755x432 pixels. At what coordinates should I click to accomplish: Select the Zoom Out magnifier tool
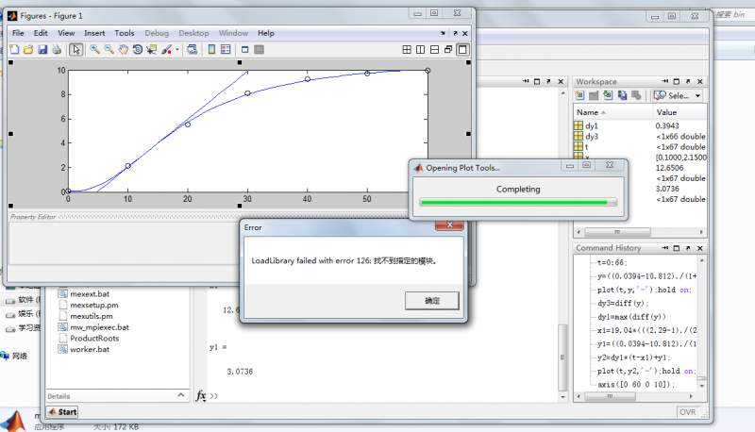pos(109,50)
